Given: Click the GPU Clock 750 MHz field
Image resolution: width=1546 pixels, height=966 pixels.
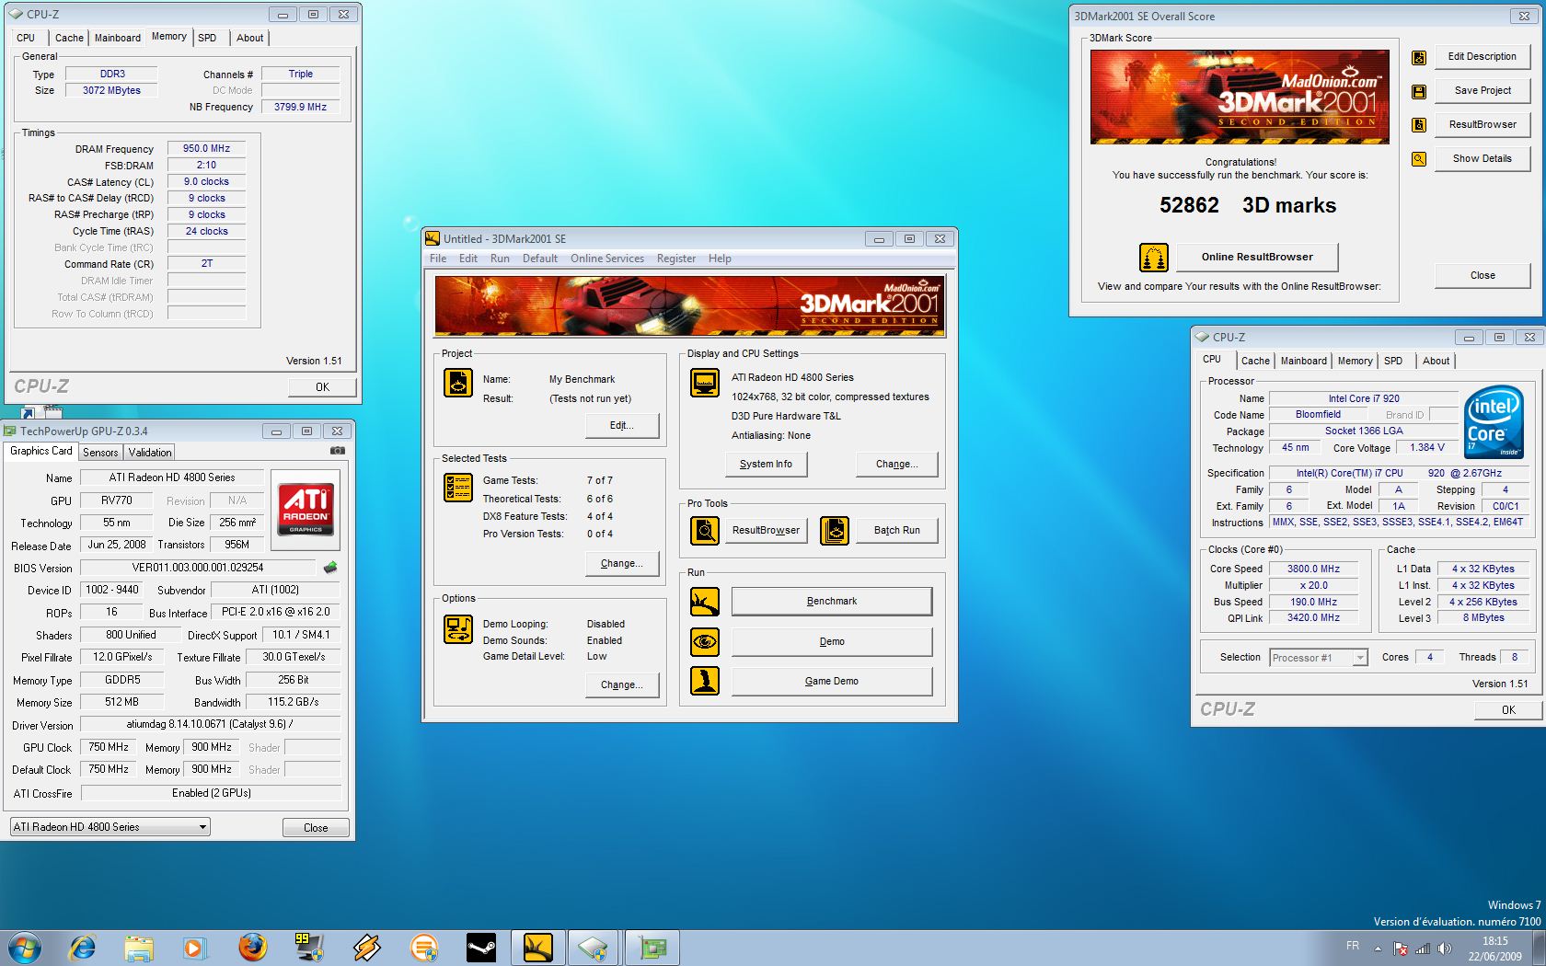Looking at the screenshot, I should [x=109, y=748].
